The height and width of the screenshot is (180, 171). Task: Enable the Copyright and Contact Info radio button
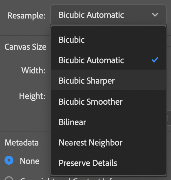point(9,178)
